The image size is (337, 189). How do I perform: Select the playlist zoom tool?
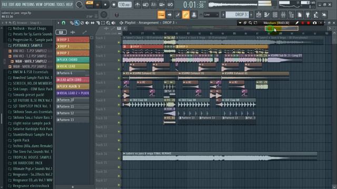(x=108, y=23)
